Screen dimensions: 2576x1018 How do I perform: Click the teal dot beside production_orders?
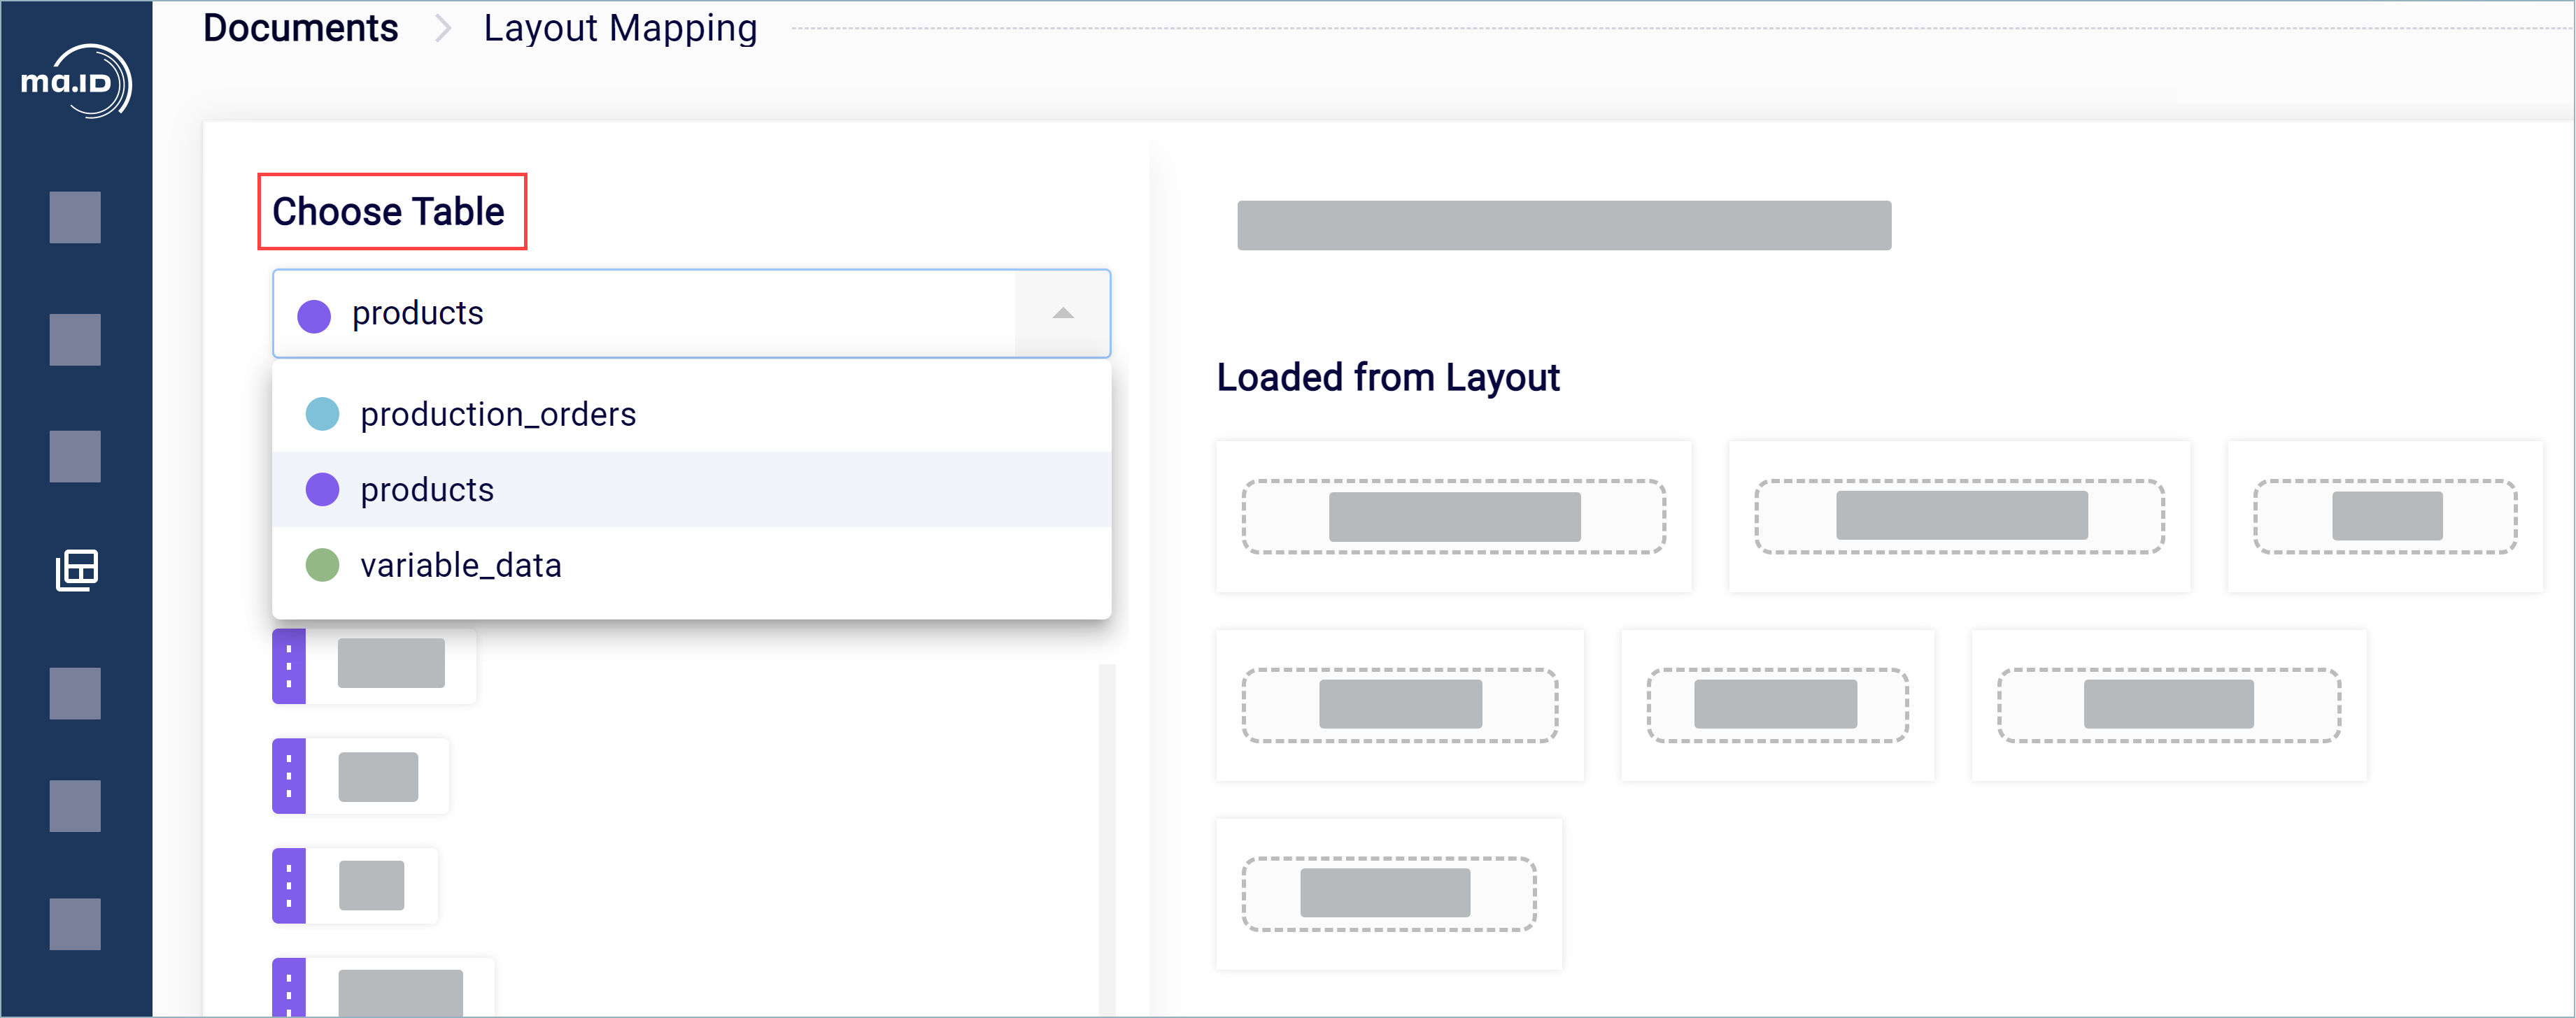coord(322,414)
